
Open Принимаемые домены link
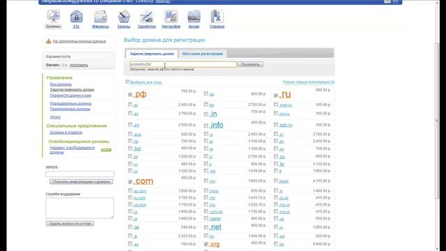click(x=70, y=109)
